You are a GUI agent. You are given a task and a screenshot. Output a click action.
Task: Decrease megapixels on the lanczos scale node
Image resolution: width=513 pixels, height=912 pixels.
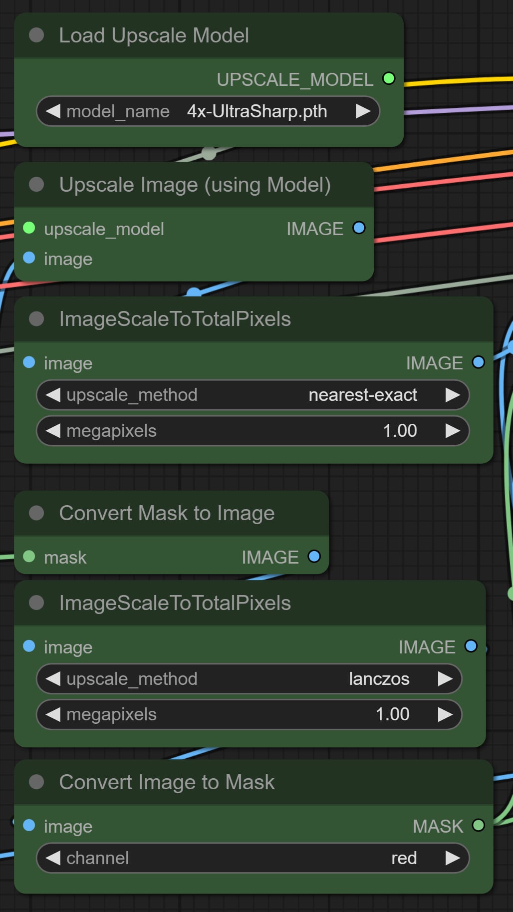click(53, 715)
